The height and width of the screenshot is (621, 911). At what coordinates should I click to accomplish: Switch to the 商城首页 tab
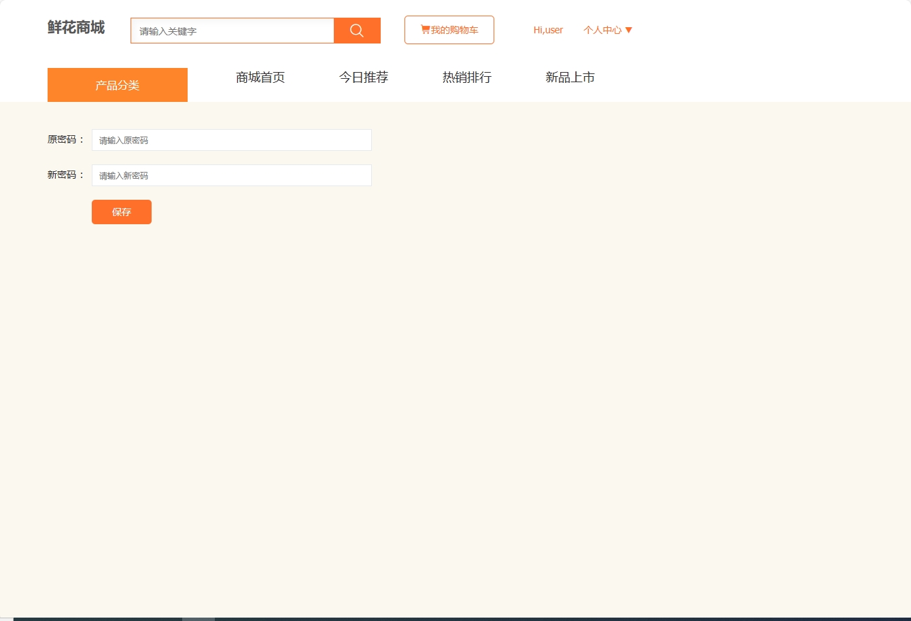[260, 77]
